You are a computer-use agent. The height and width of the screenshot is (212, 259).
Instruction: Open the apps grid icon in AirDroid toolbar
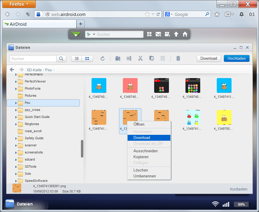(149, 34)
